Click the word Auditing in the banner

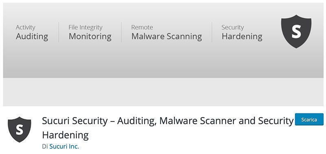click(32, 37)
